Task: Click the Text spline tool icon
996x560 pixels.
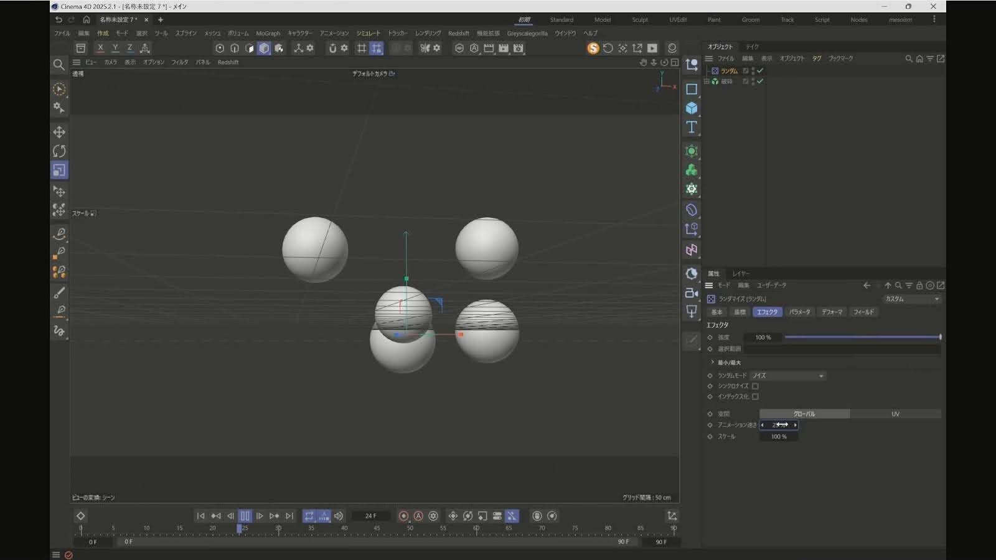Action: (x=691, y=128)
